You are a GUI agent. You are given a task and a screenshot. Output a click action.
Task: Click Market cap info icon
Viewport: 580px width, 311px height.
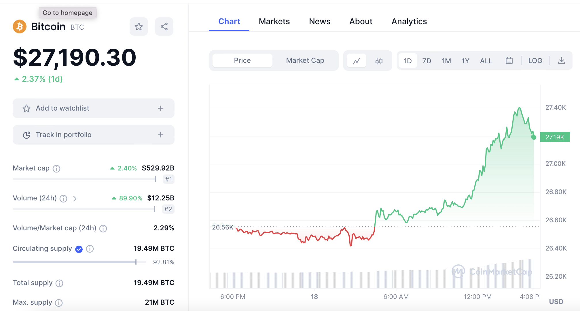(x=57, y=169)
